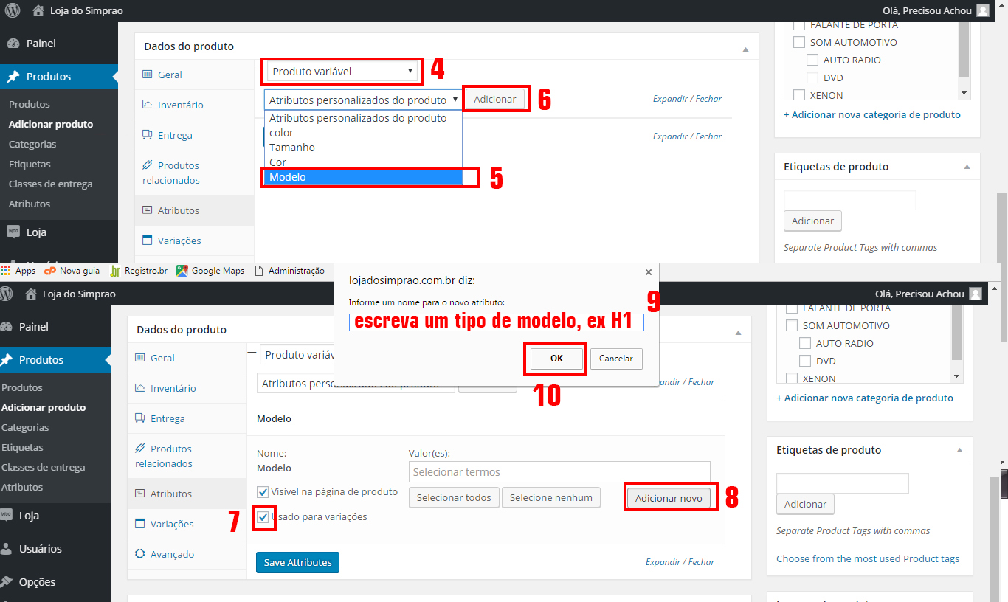This screenshot has height=602, width=1008.
Task: Uncheck the Usado para variações checkbox
Action: (x=263, y=517)
